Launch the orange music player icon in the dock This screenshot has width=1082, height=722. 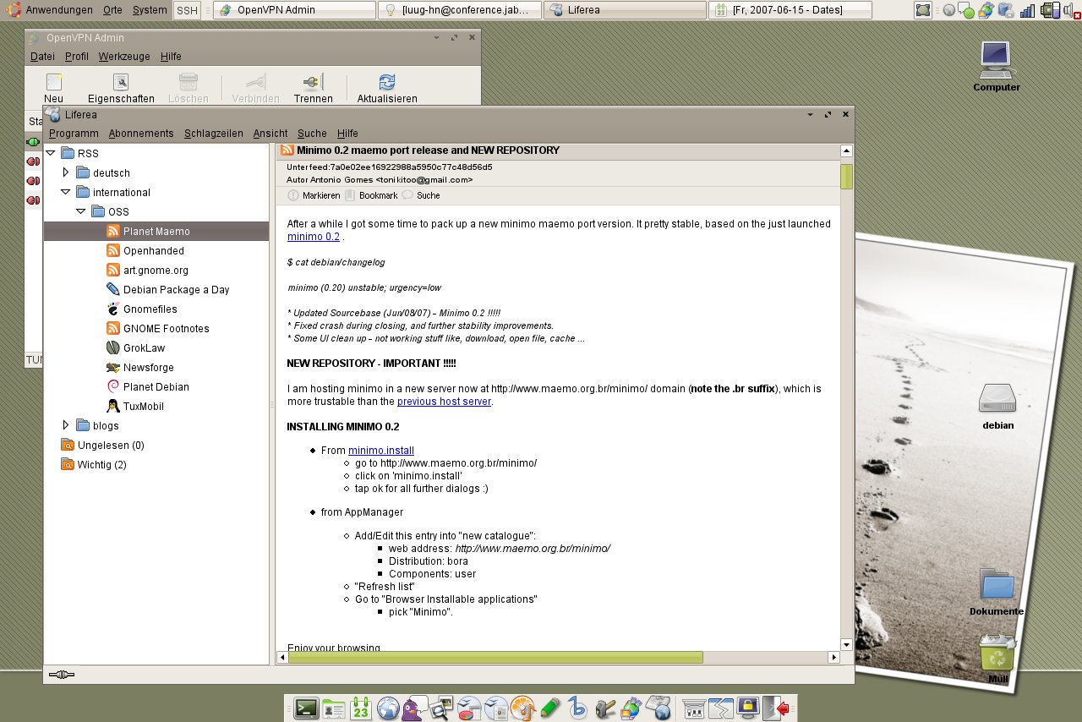tap(523, 708)
